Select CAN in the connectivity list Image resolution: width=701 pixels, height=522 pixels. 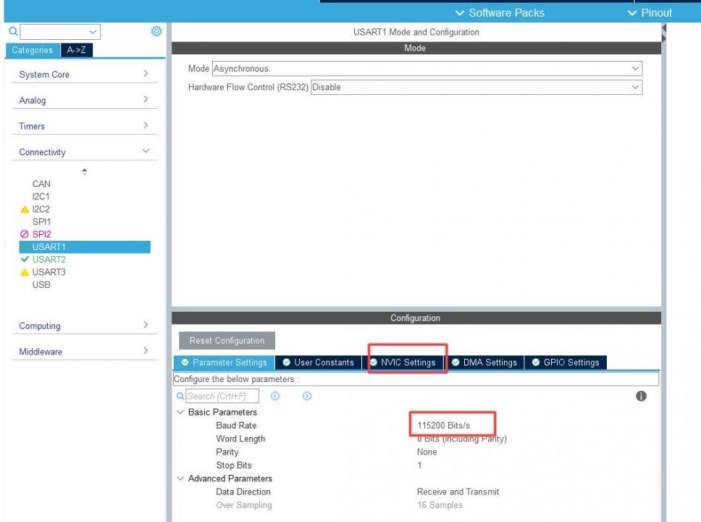[x=41, y=184]
